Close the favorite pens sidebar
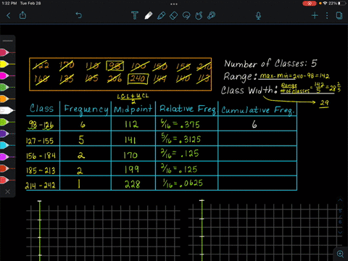 tap(8, 191)
